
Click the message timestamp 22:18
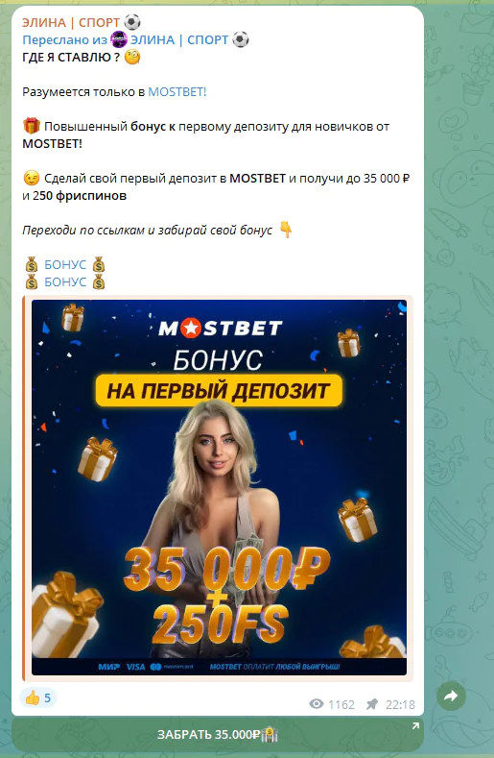[x=400, y=704]
